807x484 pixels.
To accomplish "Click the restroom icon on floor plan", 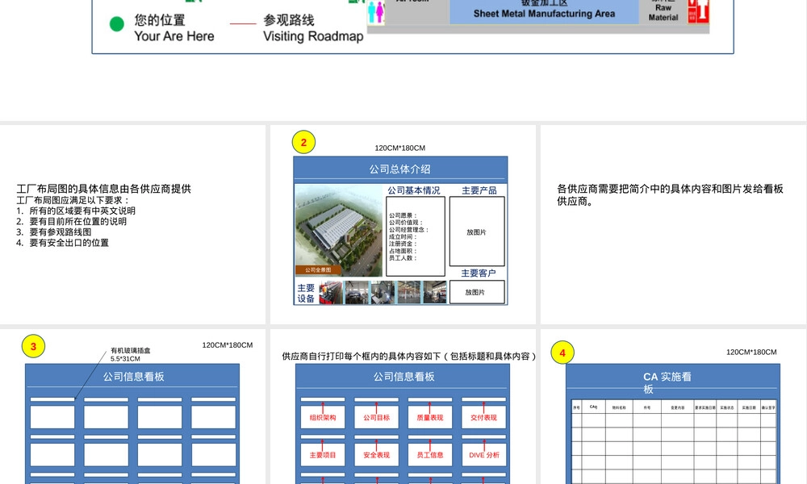I will pos(376,12).
